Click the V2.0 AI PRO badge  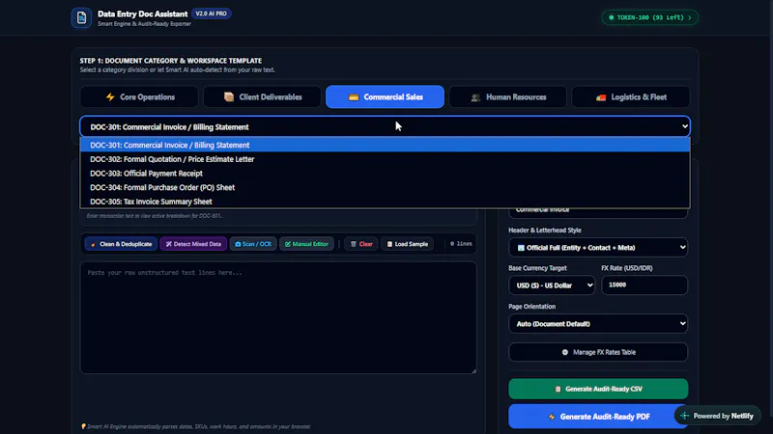[211, 14]
